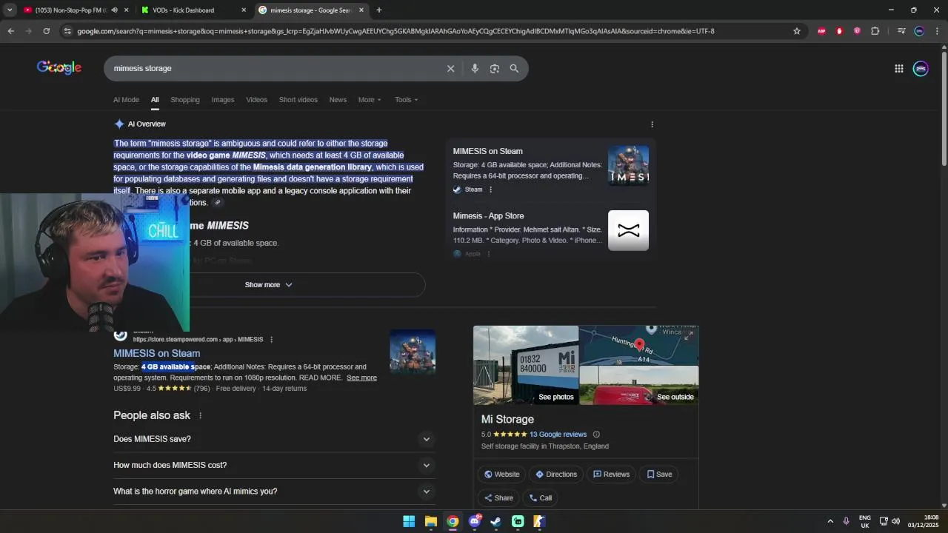Get Directions to Mi Storage

click(x=555, y=475)
